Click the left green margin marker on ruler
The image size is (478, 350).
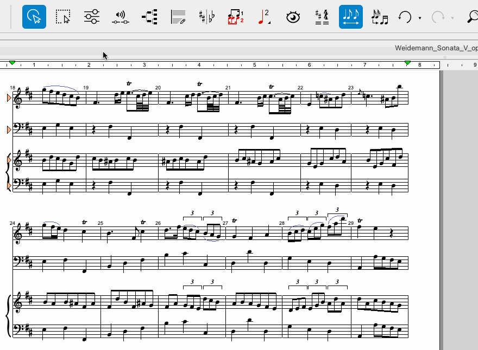(x=12, y=63)
